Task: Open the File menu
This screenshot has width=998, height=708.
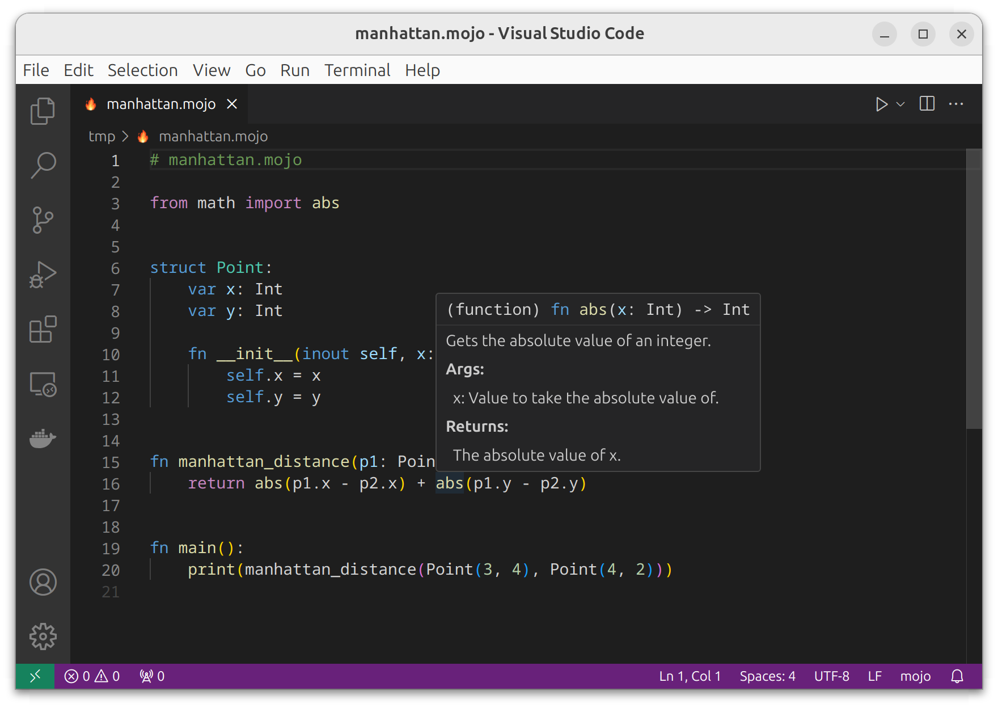Action: pyautogui.click(x=36, y=70)
